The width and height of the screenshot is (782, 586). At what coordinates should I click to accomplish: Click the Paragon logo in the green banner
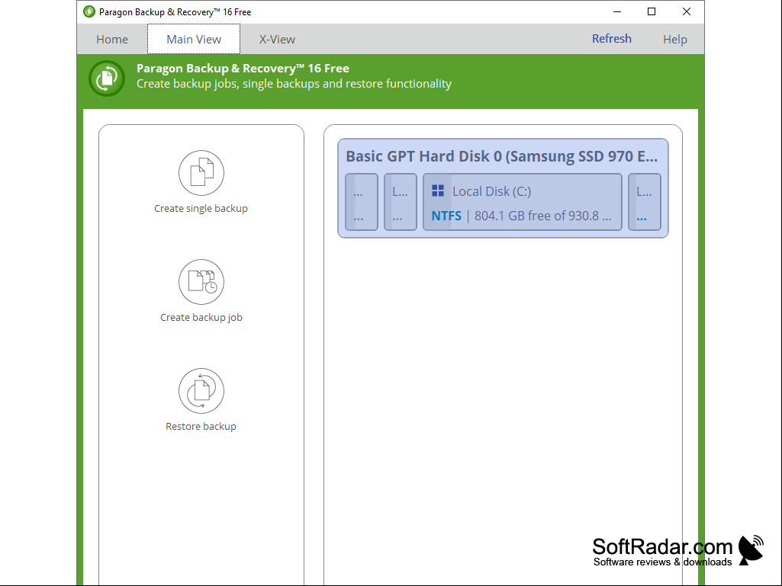point(107,78)
